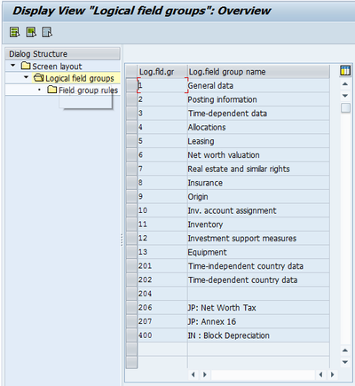355x386 pixels.
Task: Select the row selector for General data
Action: pyautogui.click(x=131, y=85)
